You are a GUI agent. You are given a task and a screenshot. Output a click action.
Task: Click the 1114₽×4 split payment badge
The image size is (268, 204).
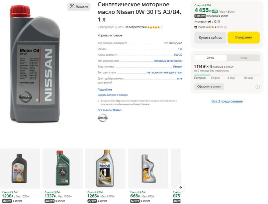click(200, 16)
